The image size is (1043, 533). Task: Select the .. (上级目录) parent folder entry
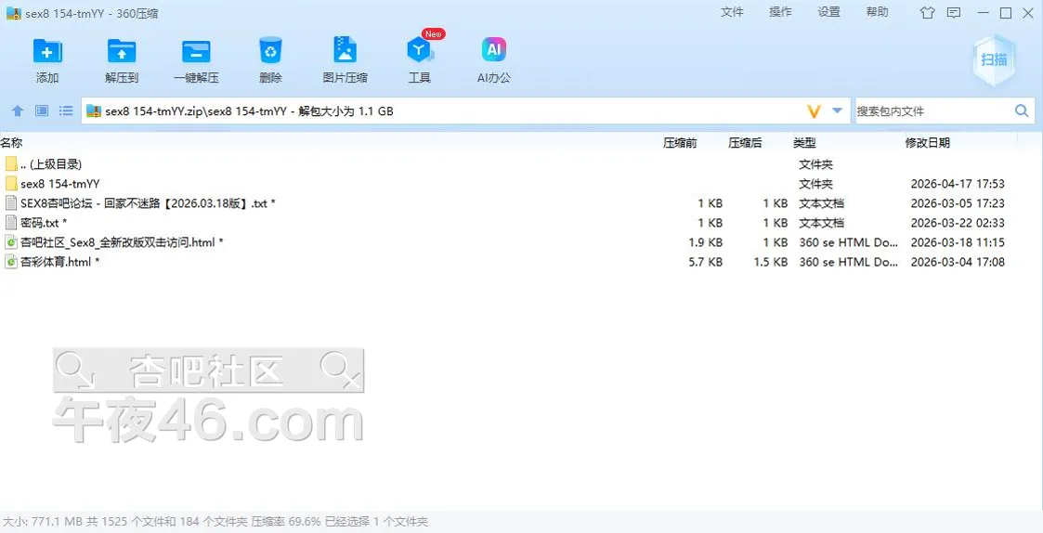(50, 164)
